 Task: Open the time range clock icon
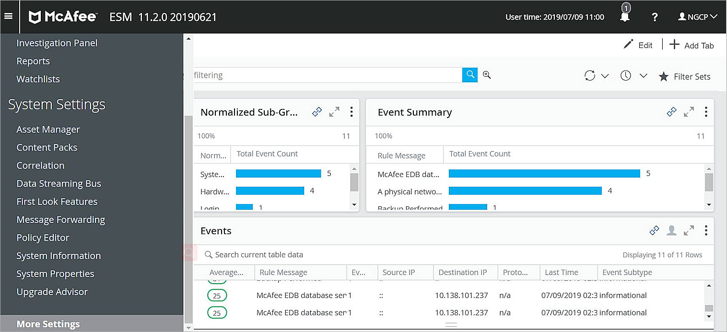coord(625,75)
